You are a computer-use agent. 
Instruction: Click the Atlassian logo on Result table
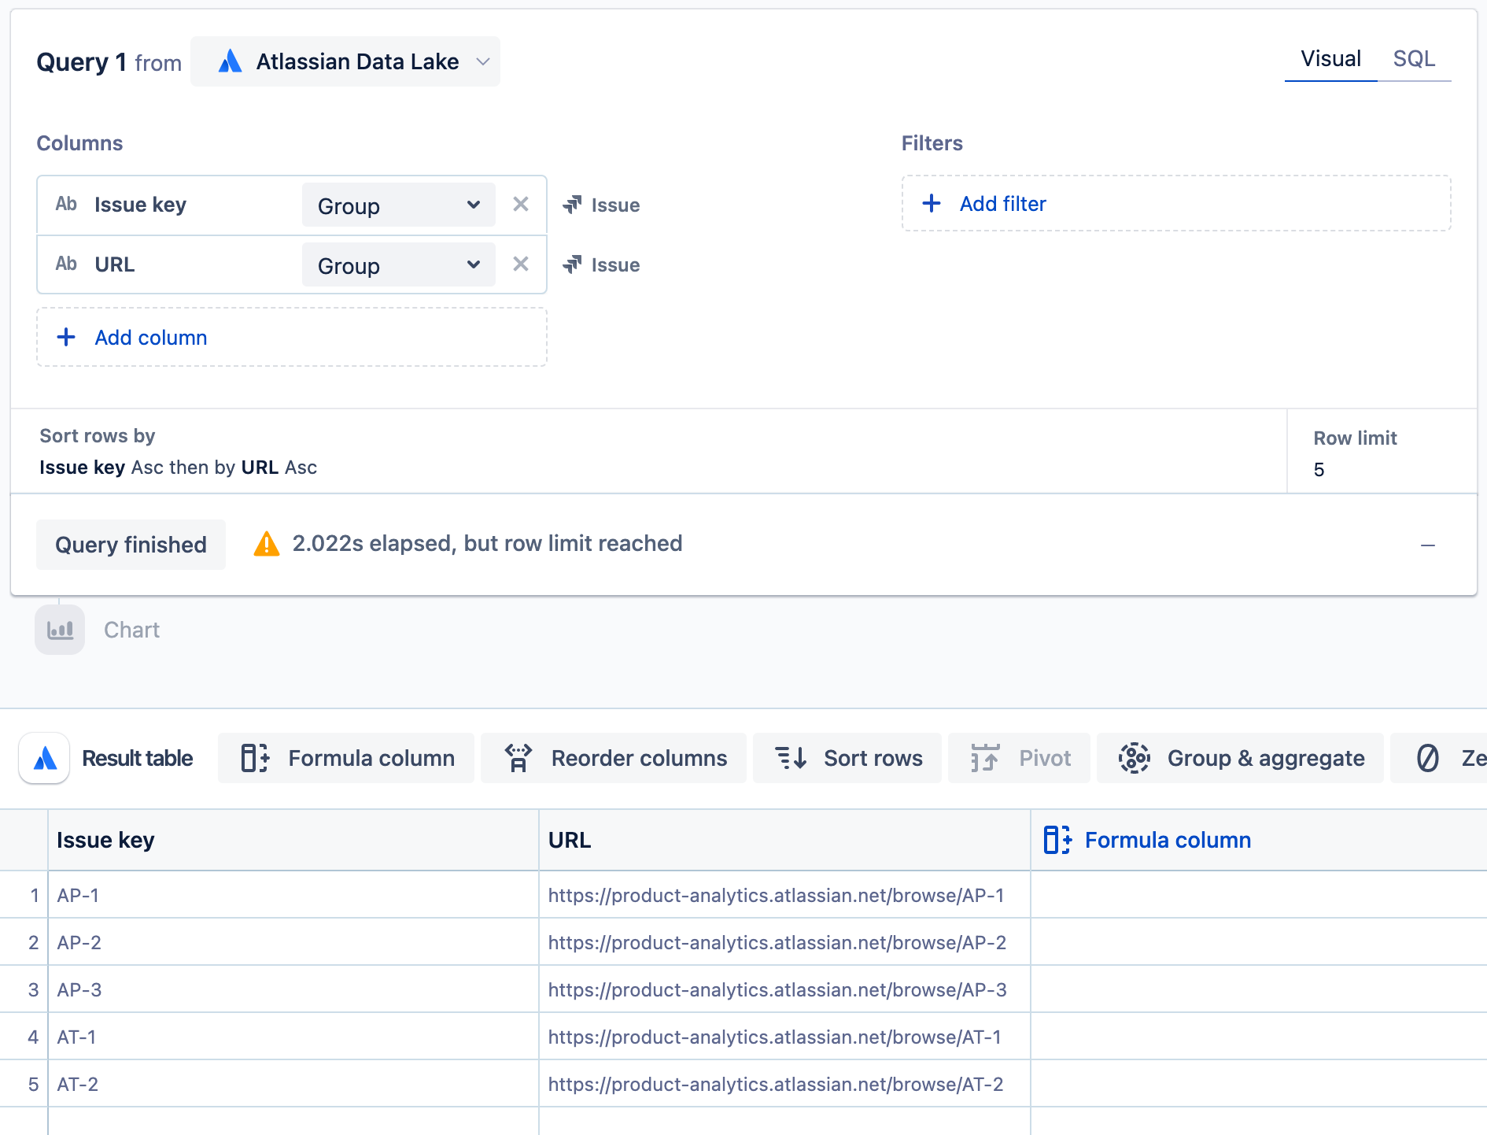click(x=45, y=758)
